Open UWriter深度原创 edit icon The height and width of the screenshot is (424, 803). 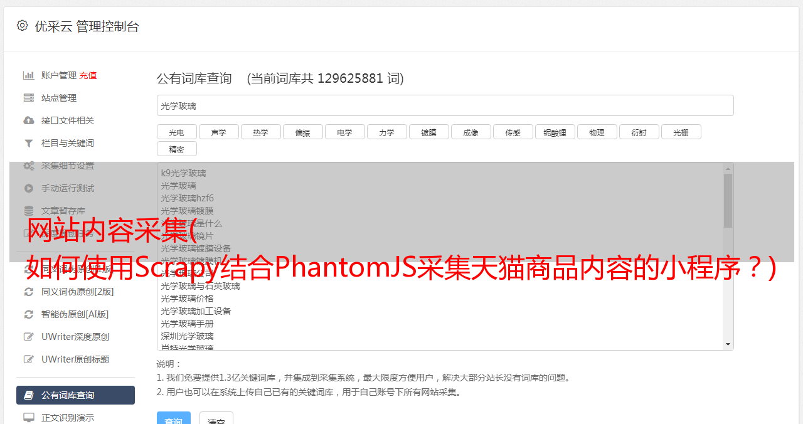coord(29,337)
